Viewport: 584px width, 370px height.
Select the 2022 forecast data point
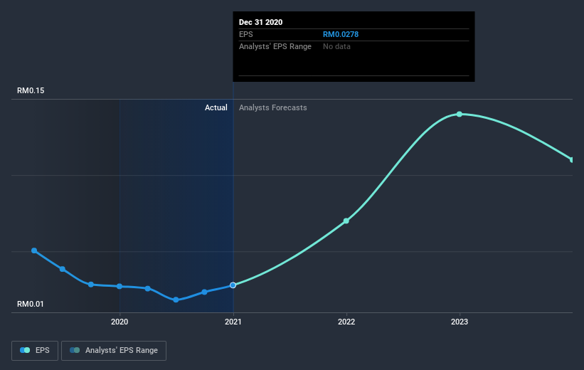click(x=346, y=221)
